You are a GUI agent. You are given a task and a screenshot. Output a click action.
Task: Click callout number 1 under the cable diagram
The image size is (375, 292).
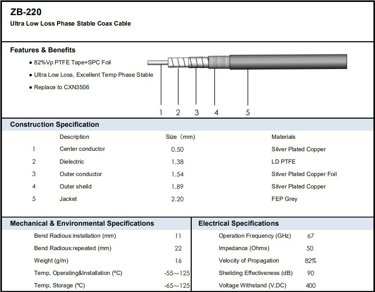pos(161,112)
